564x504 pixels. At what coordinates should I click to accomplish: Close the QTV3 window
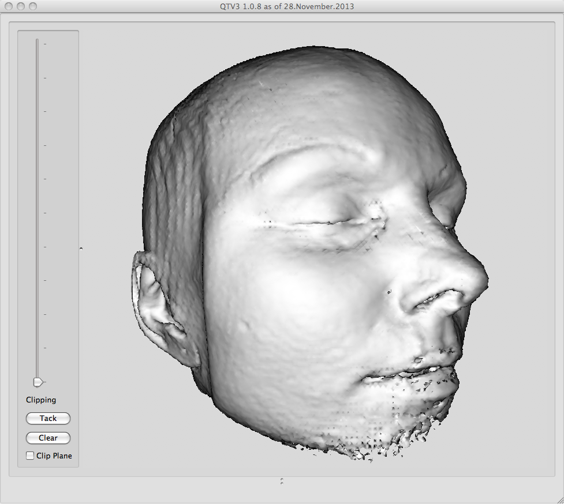coord(8,6)
